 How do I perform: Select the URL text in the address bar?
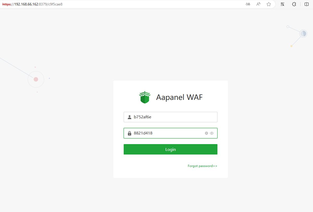pyautogui.click(x=32, y=4)
